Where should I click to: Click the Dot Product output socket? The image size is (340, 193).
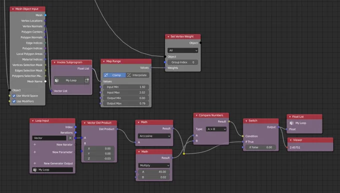(117, 129)
